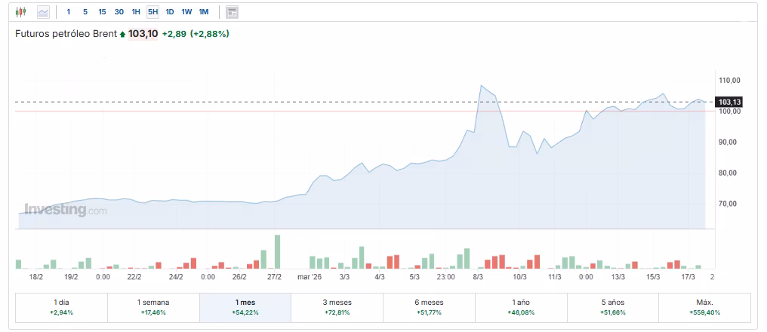Select the 1 dia period tab
This screenshot has width=767, height=332.
click(x=61, y=308)
